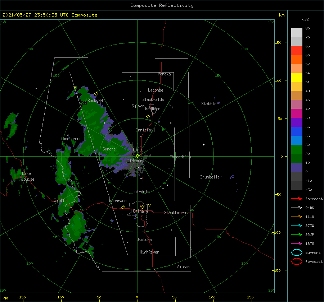The width and height of the screenshot is (324, 302).
Task: Click the Strathmore label
Action: 175,213
